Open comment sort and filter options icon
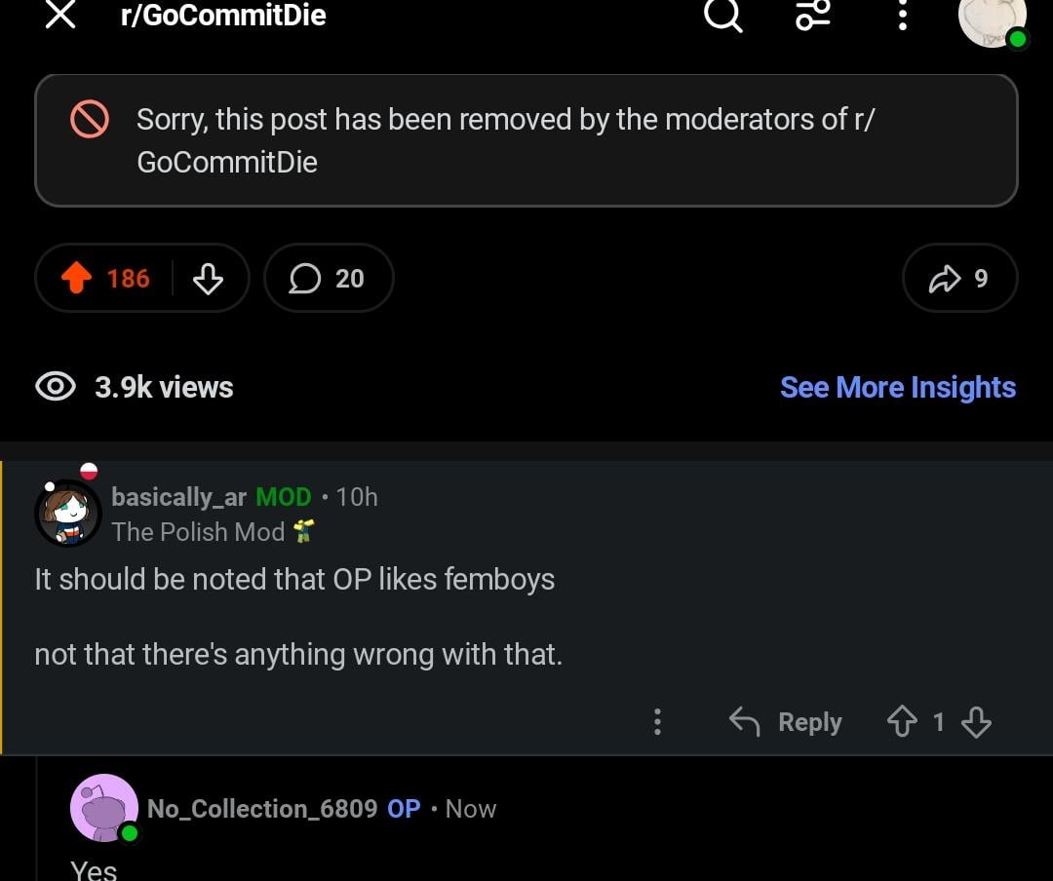The image size is (1053, 881). pos(813,15)
